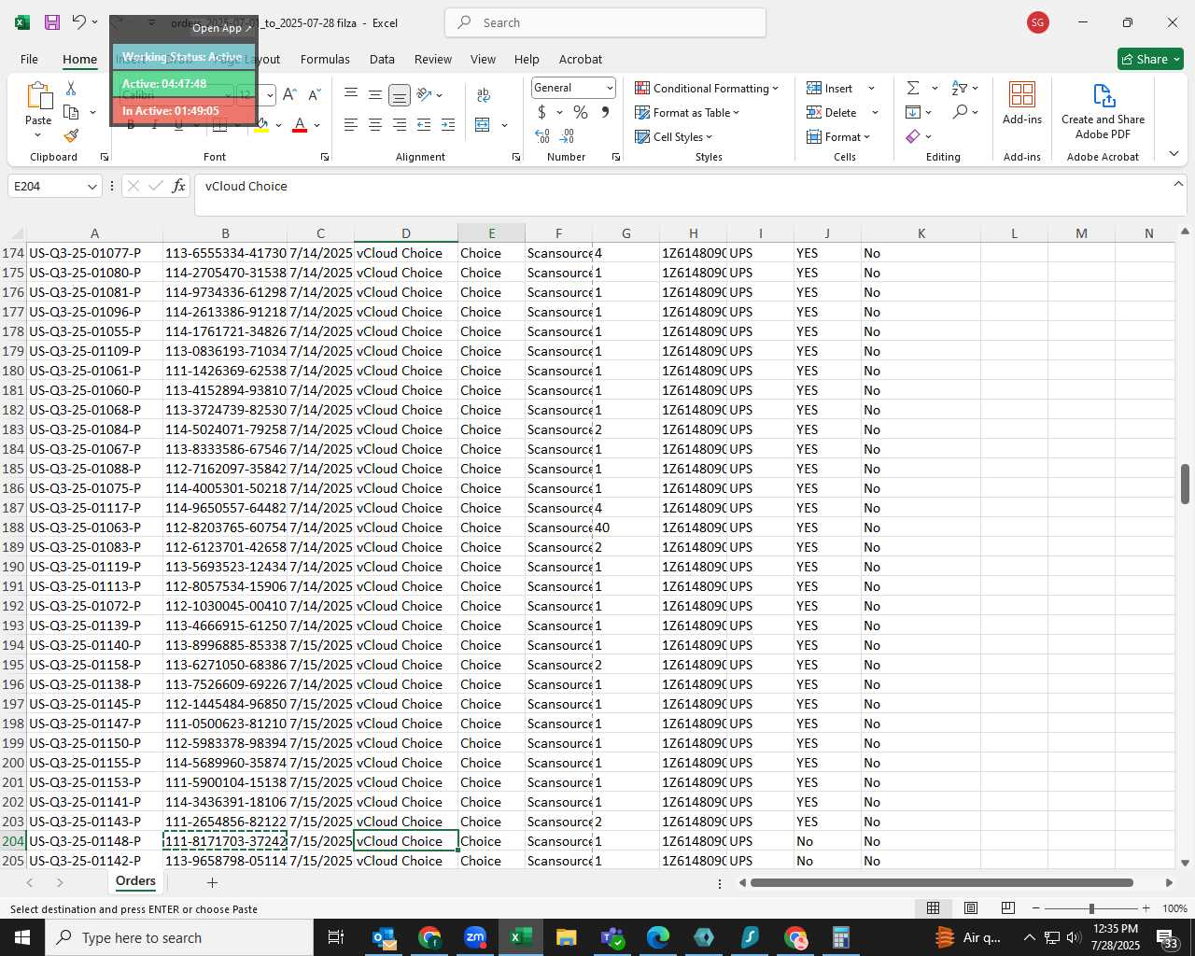Click the Cut scissors icon
The width and height of the screenshot is (1195, 956).
click(71, 88)
